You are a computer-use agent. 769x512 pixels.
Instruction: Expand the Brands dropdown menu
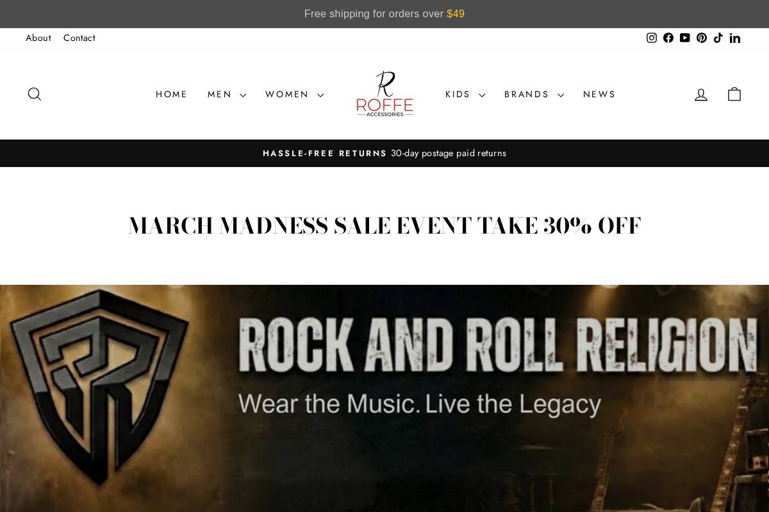534,94
